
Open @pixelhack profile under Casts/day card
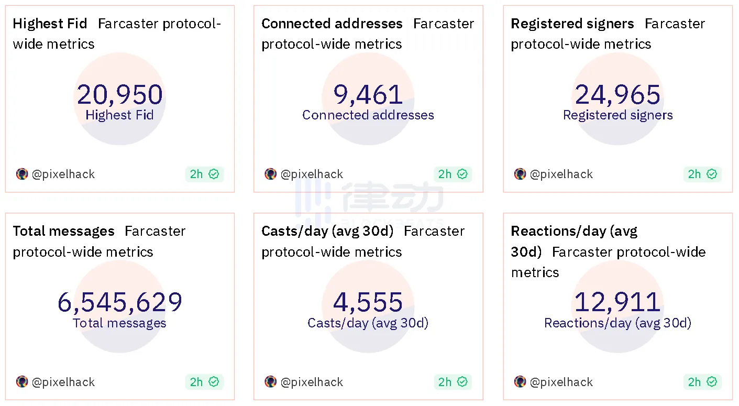click(312, 382)
